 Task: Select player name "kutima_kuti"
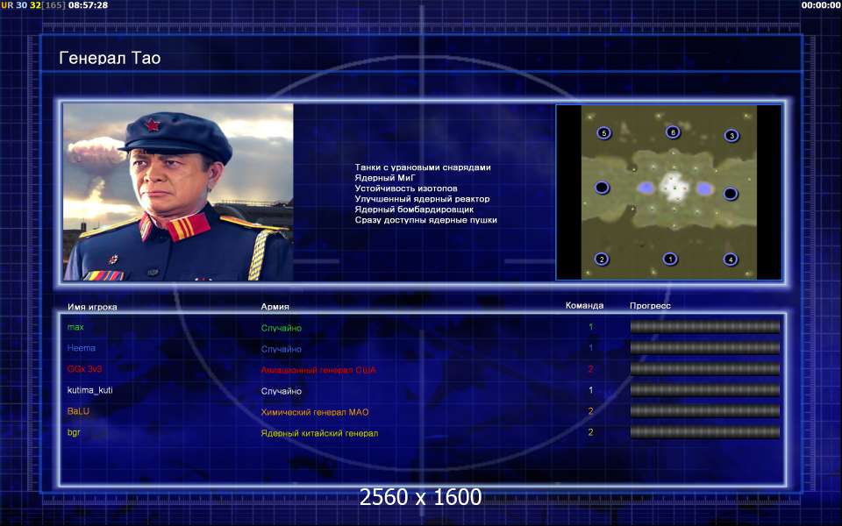point(90,390)
